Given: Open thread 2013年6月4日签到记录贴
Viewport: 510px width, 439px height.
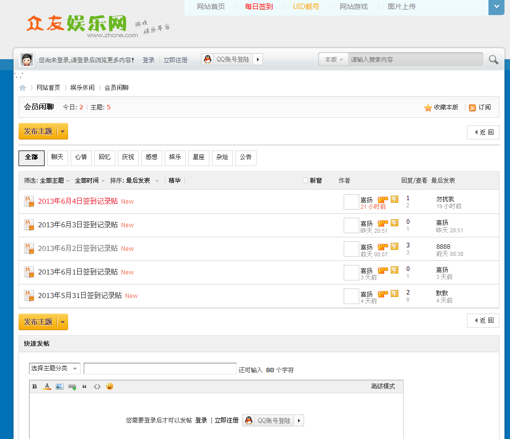Looking at the screenshot, I should point(78,201).
